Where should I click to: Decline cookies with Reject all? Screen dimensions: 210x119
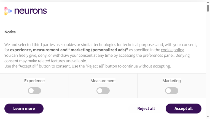[x=146, y=109]
